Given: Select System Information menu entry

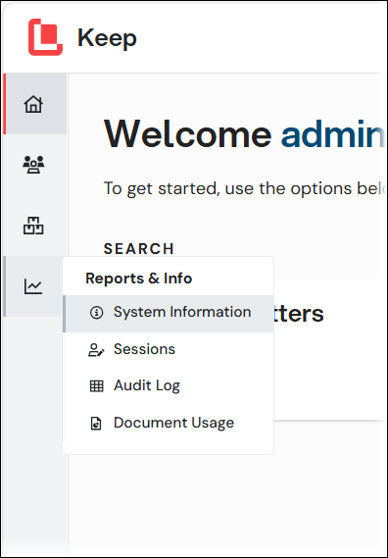Looking at the screenshot, I should pos(169,314).
